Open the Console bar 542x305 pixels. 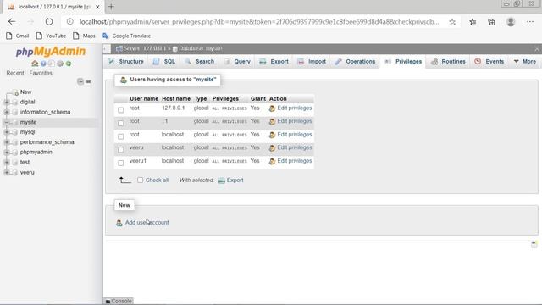point(119,302)
